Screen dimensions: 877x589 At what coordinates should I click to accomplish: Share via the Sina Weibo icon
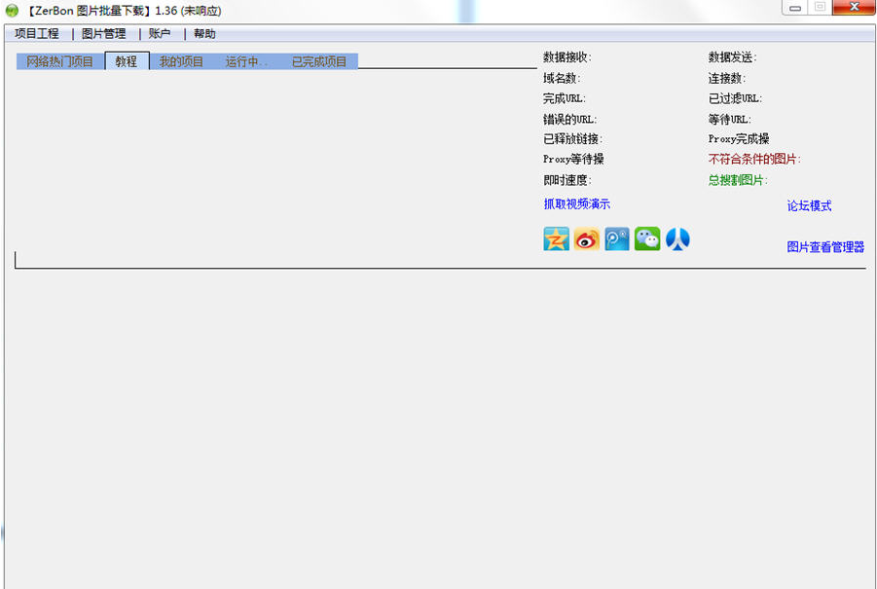point(586,239)
